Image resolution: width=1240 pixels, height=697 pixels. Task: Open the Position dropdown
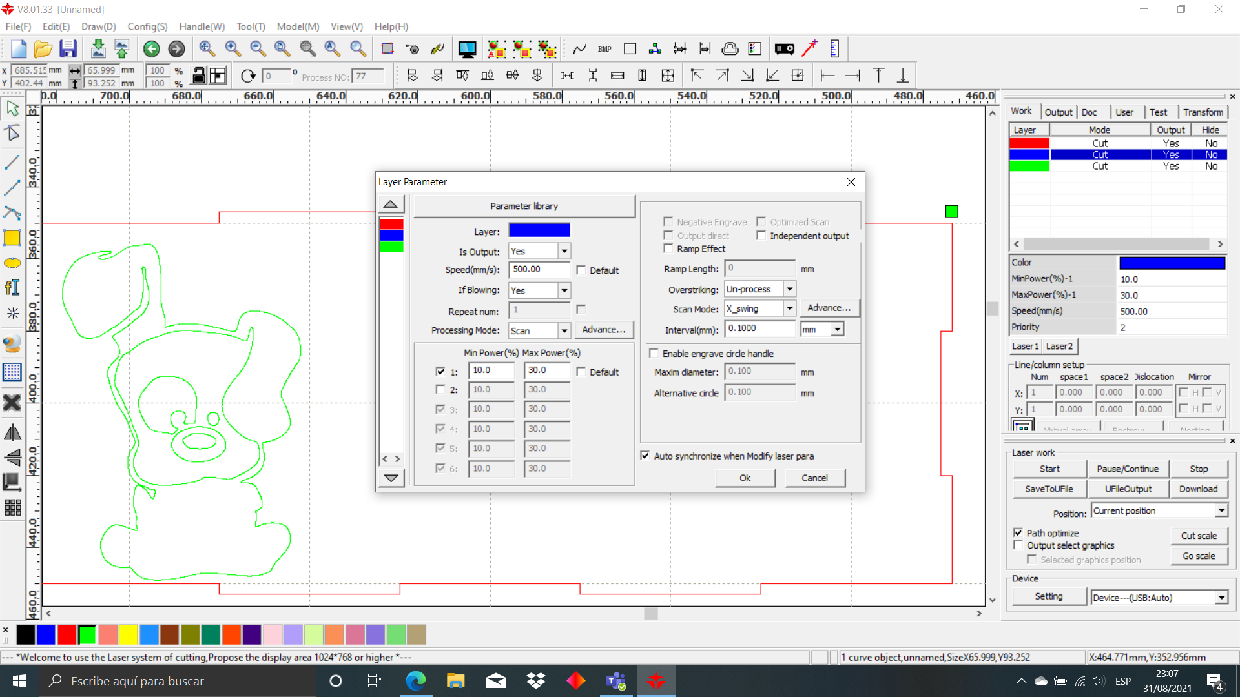tap(1221, 510)
